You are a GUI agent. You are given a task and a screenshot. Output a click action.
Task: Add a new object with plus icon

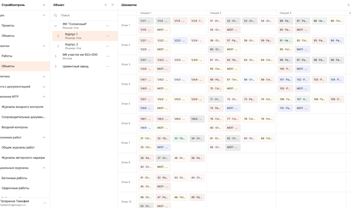coord(106,5)
